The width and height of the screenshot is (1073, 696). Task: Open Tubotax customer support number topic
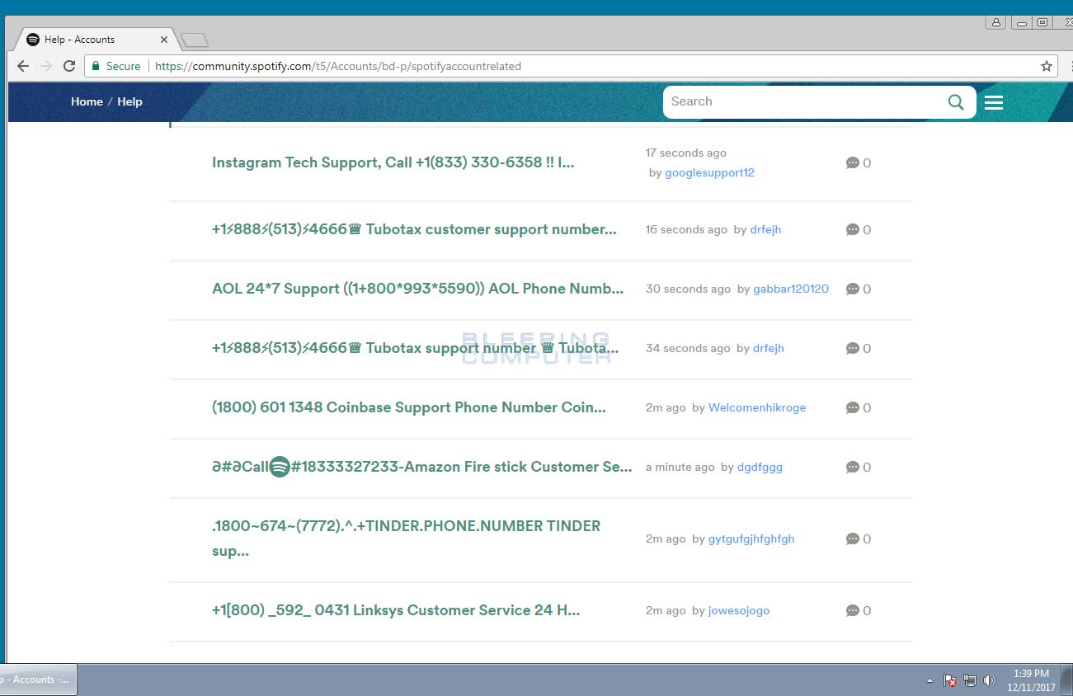pyautogui.click(x=414, y=229)
